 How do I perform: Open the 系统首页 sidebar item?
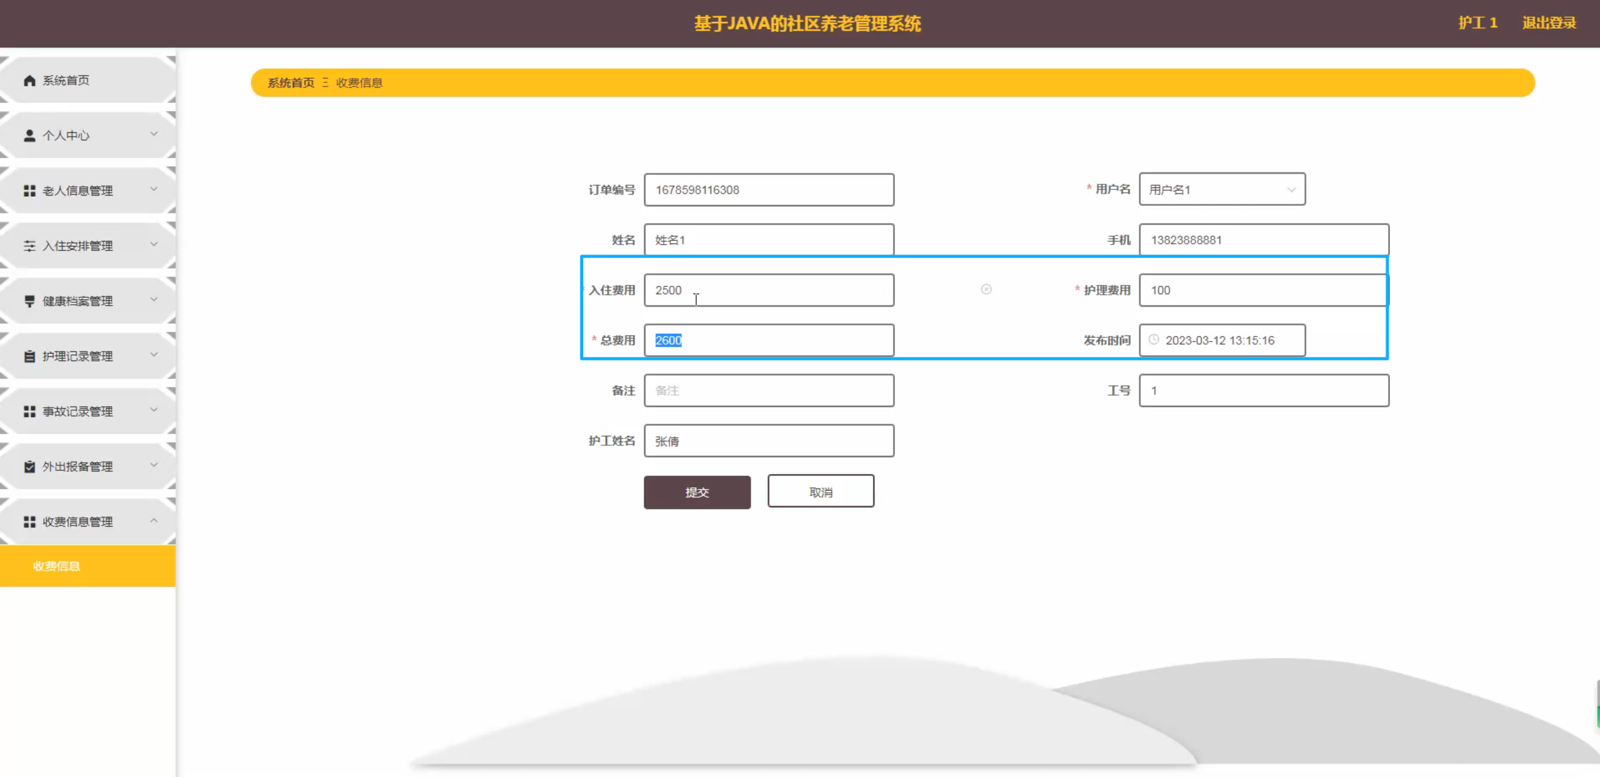tap(88, 80)
